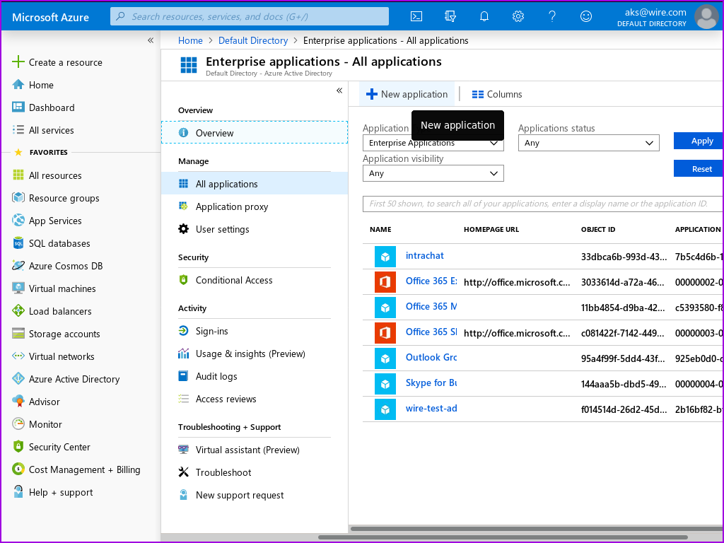Click the Dashboard icon in sidebar
The width and height of the screenshot is (724, 543).
click(x=18, y=107)
